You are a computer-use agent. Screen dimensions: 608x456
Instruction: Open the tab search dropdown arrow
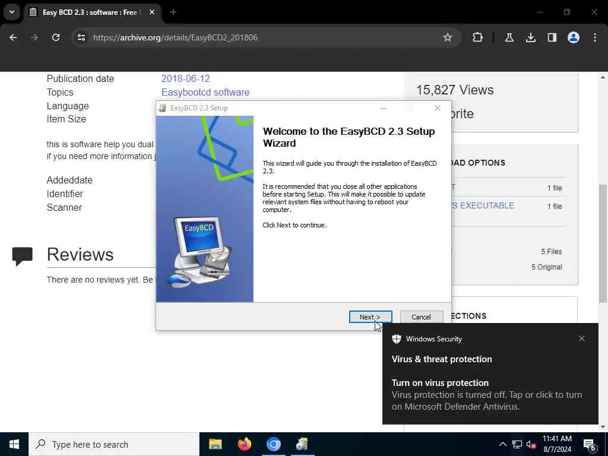tap(12, 12)
